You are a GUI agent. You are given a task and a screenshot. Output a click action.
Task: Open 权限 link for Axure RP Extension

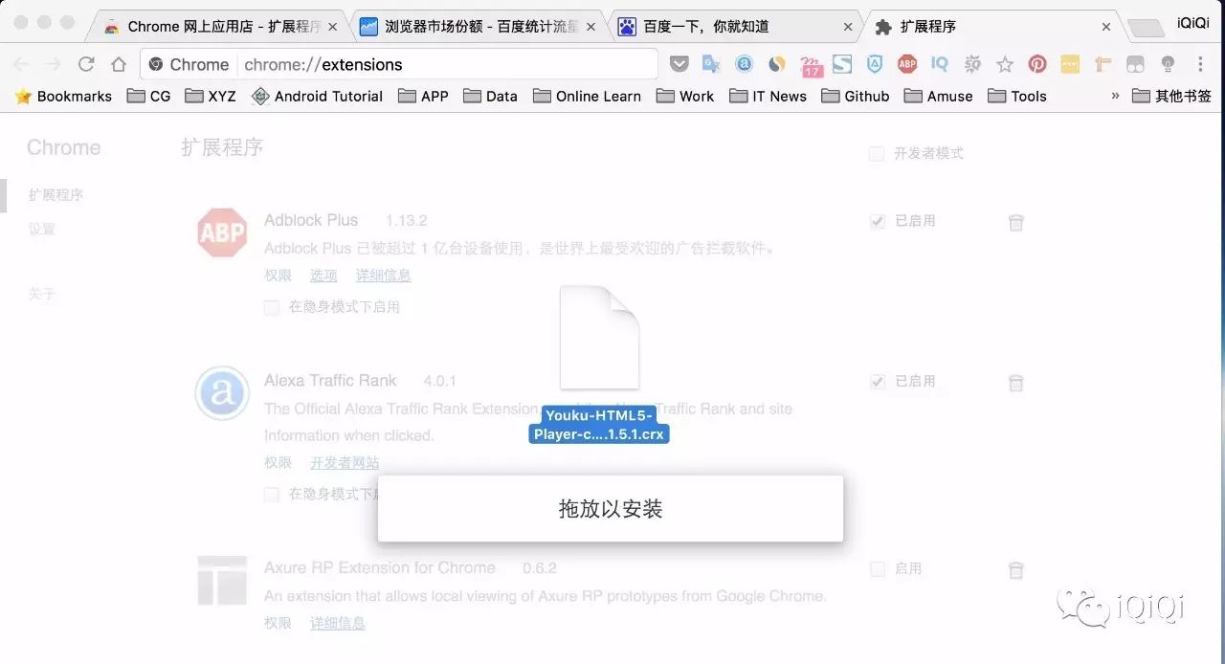[x=278, y=623]
